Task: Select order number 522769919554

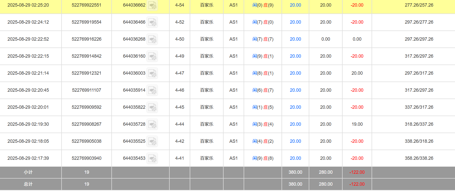Action: pyautogui.click(x=86, y=22)
